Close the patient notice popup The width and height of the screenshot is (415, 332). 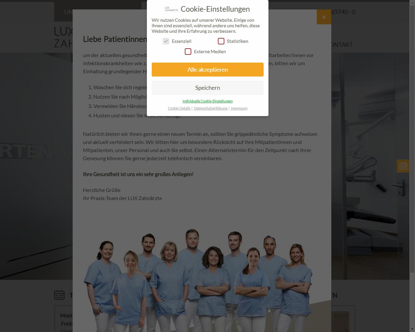pyautogui.click(x=324, y=17)
